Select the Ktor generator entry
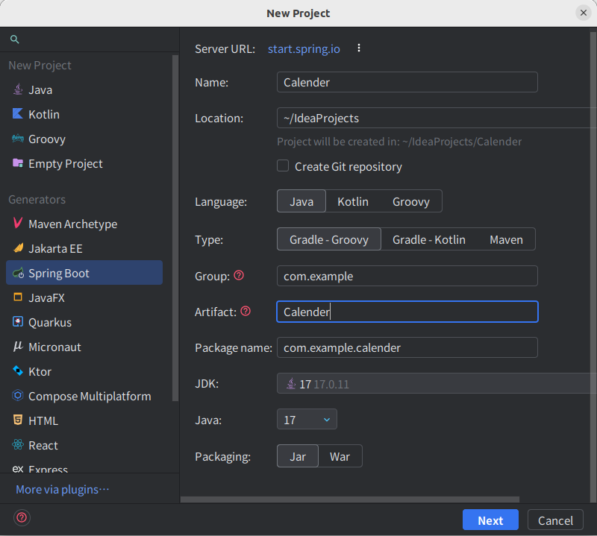 (84, 372)
